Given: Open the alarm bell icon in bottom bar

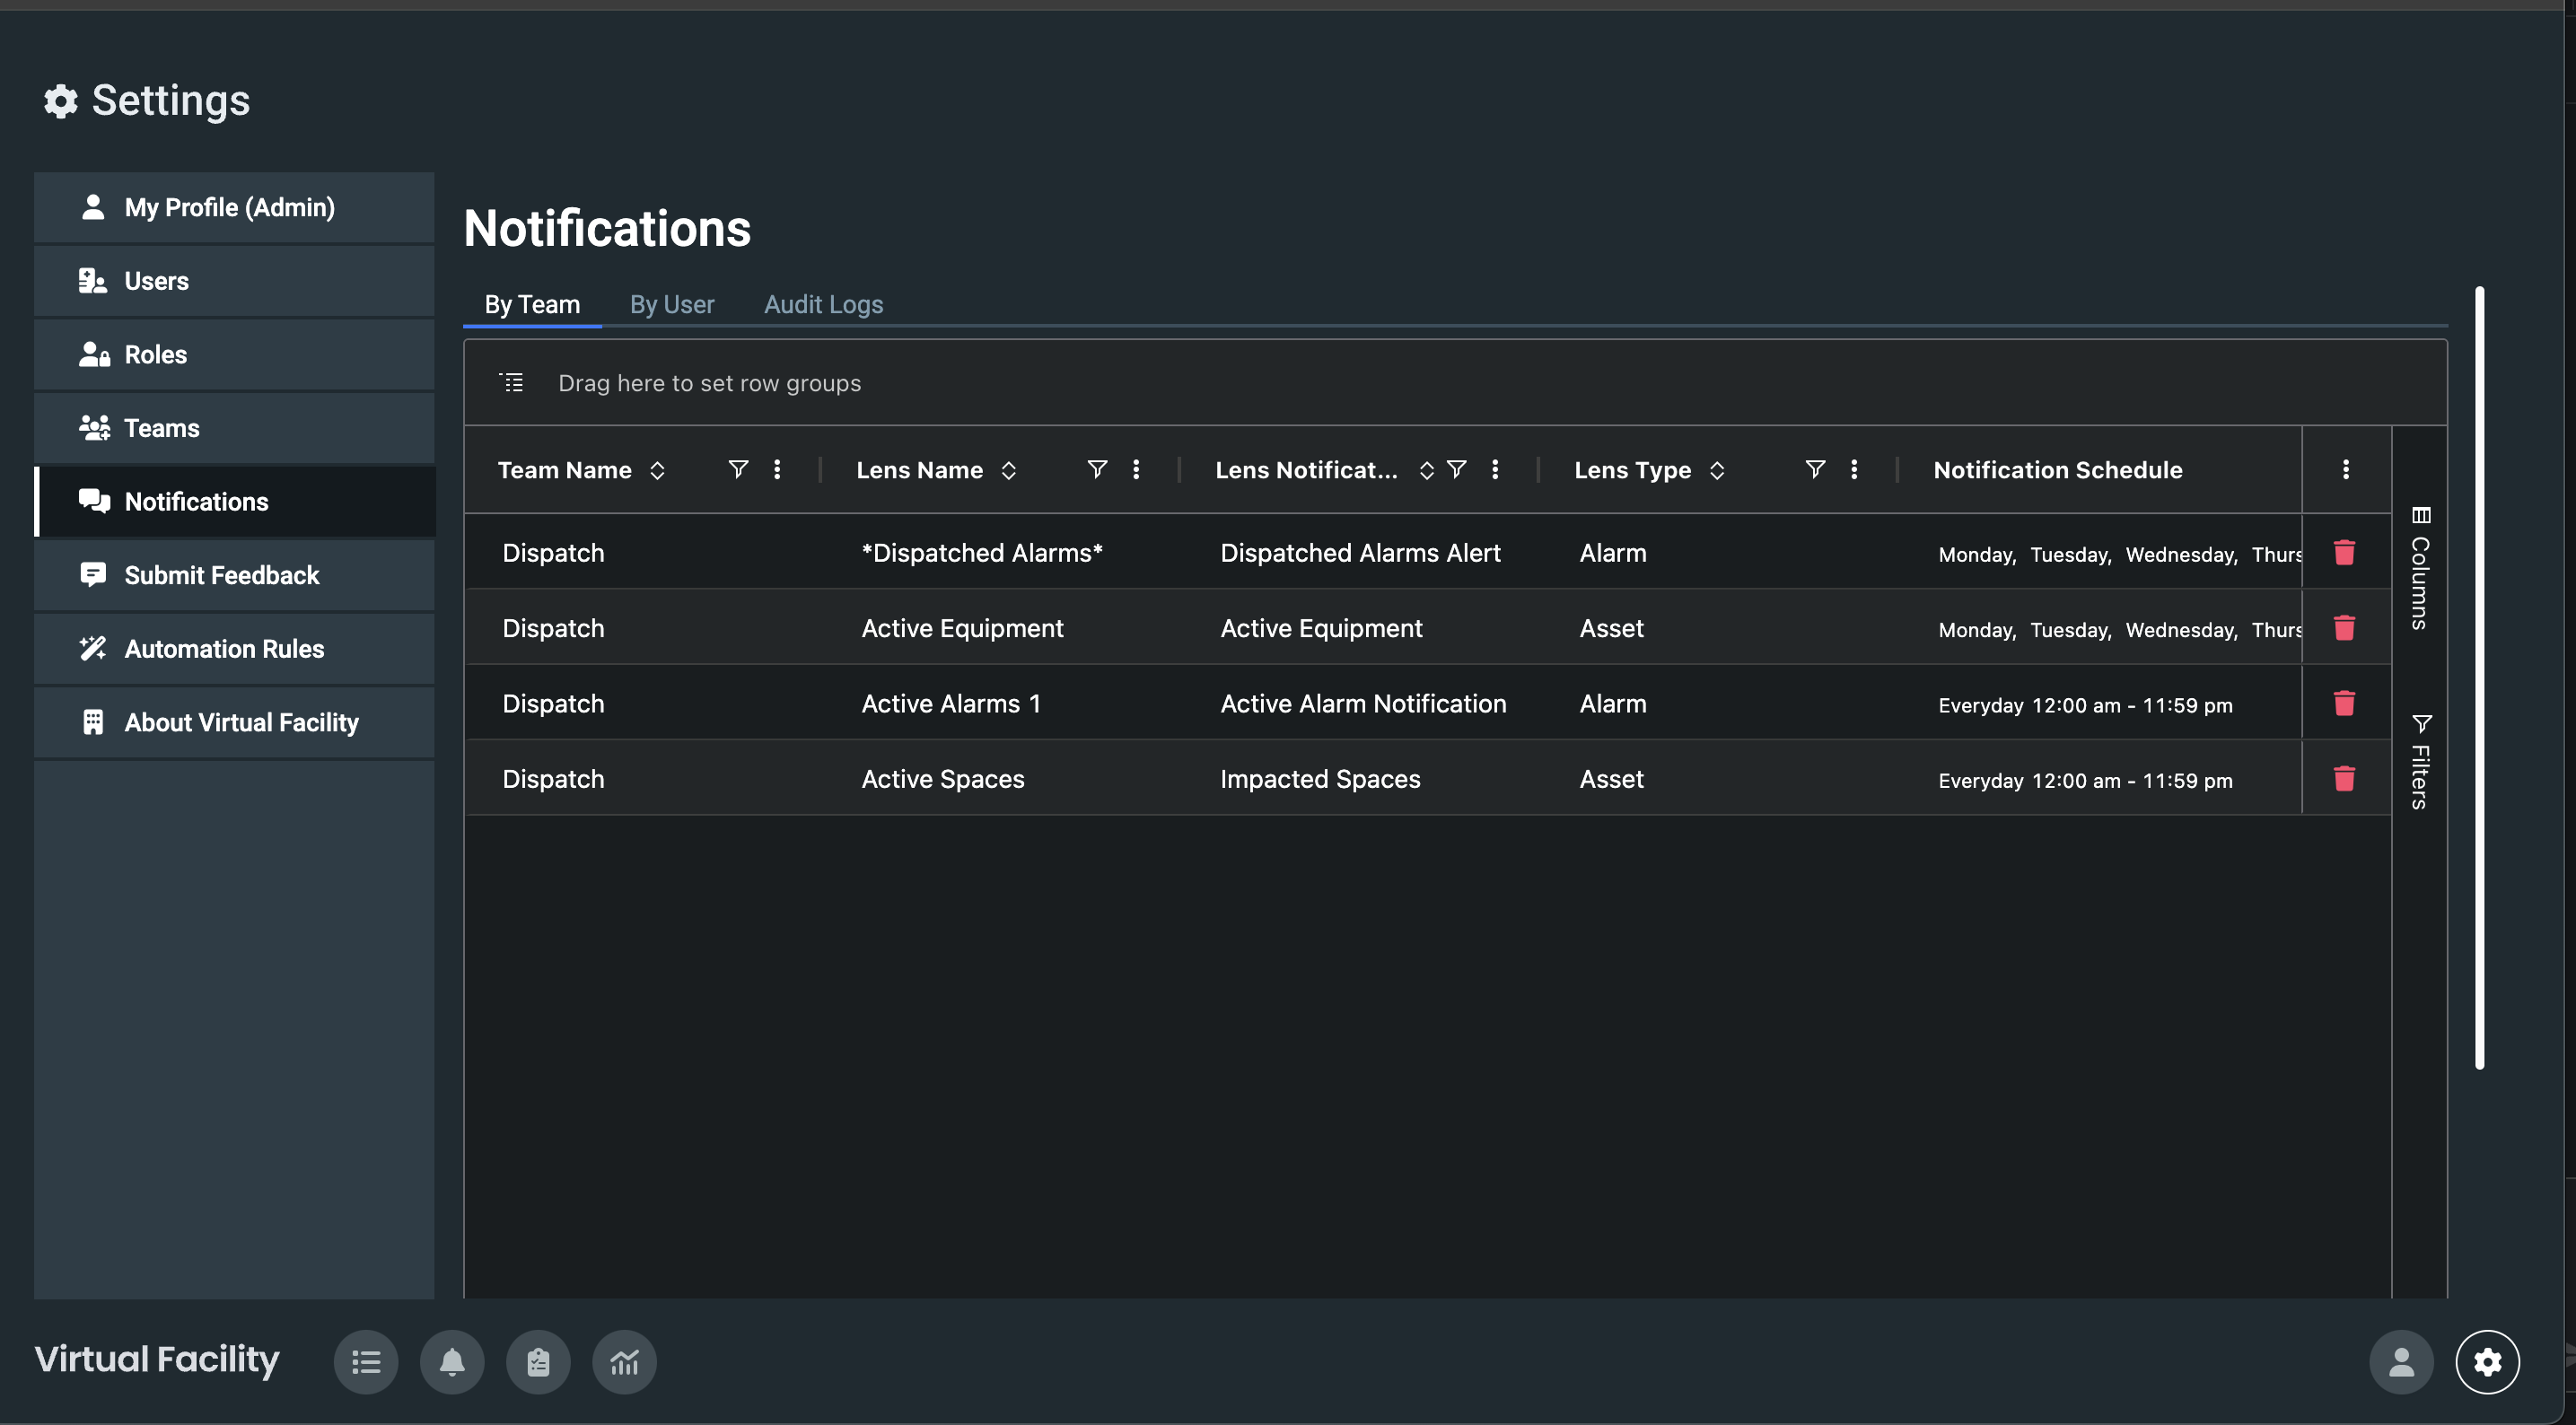Looking at the screenshot, I should [x=452, y=1361].
